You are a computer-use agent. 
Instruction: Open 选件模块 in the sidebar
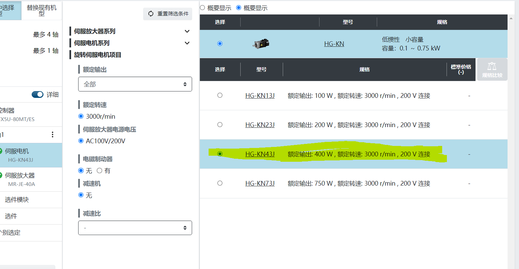(17, 200)
